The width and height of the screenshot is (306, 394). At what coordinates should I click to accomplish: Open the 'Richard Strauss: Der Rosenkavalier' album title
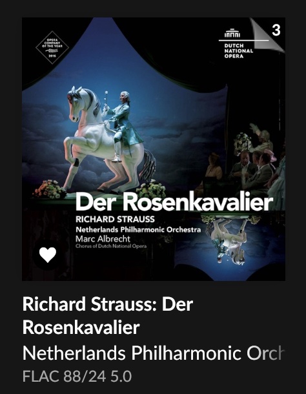[108, 316]
